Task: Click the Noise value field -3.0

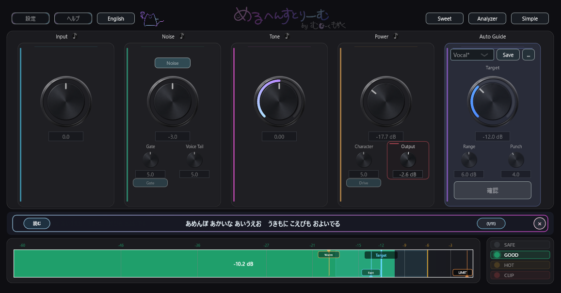Action: click(x=173, y=136)
